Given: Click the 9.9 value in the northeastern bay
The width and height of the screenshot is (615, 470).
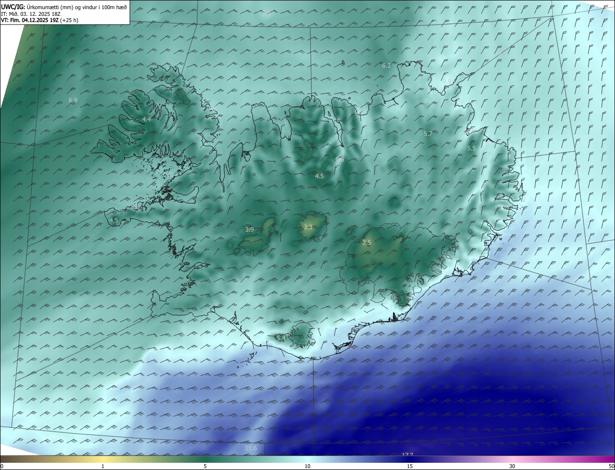Looking at the screenshot, I should [x=447, y=81].
